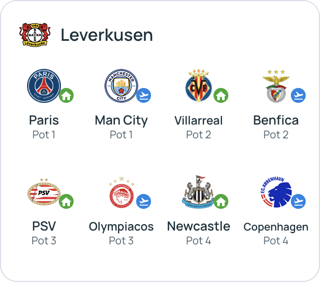Select the Paris Saint-Germain logo
Viewport: 320px width, 283px height.
point(44,85)
